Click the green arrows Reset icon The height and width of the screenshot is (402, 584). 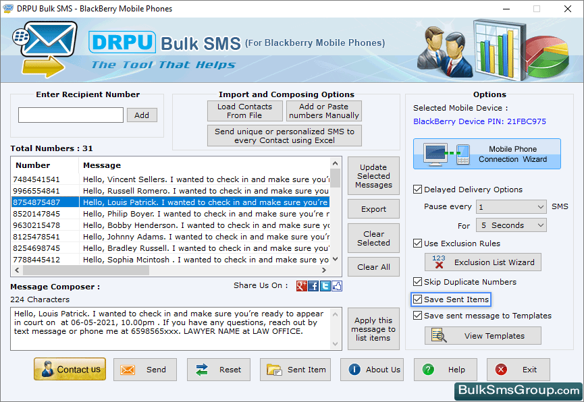(x=201, y=370)
